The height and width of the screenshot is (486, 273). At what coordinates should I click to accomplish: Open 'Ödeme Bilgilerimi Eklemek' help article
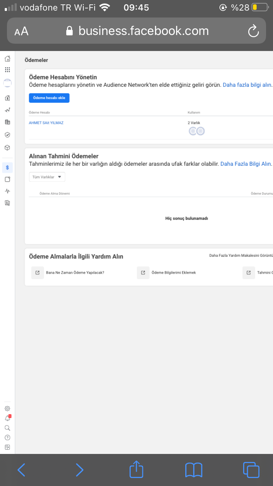pyautogui.click(x=174, y=273)
